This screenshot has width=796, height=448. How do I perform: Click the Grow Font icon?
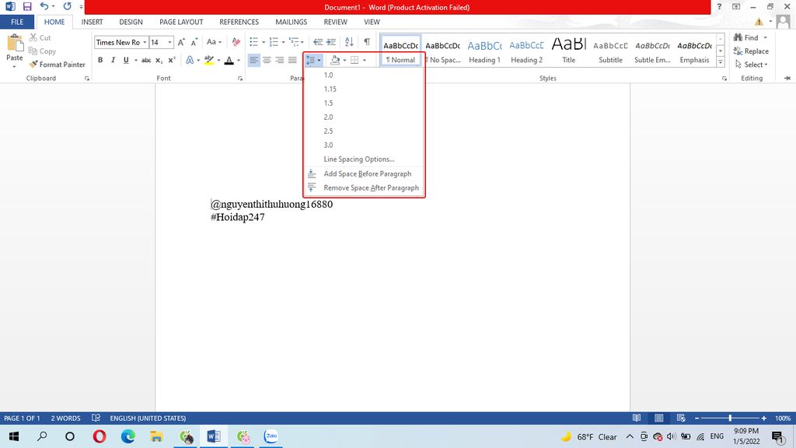[x=181, y=42]
